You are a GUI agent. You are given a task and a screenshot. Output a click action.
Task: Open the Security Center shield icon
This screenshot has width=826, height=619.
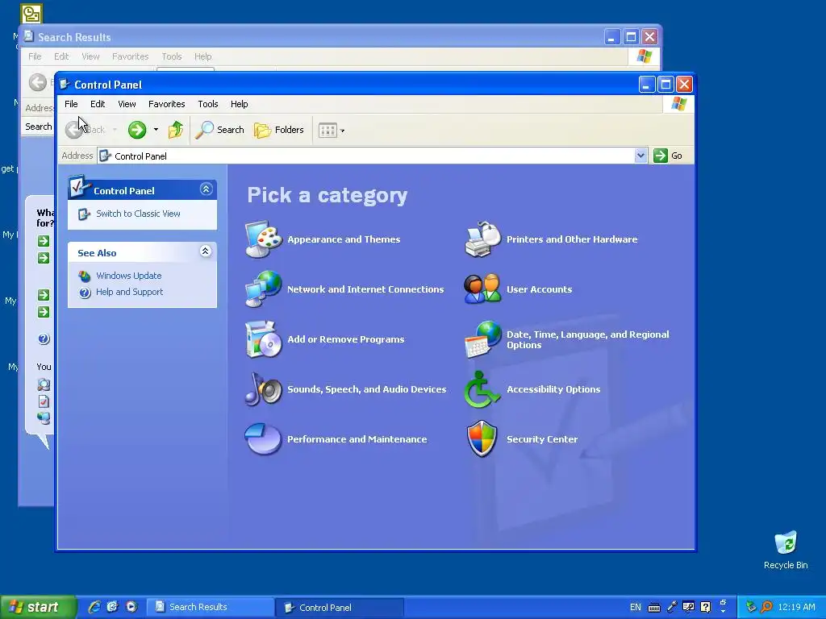[482, 438]
